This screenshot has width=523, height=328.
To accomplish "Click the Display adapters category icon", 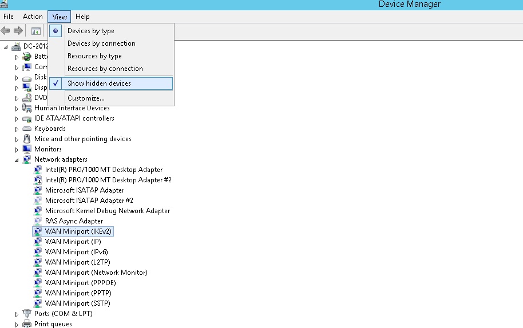I will tap(27, 87).
